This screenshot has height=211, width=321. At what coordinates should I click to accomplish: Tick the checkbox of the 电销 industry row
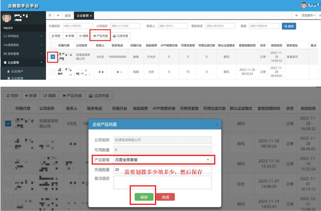(53, 72)
